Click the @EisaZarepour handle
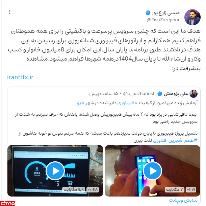The width and height of the screenshot is (206, 206). [x=163, y=20]
